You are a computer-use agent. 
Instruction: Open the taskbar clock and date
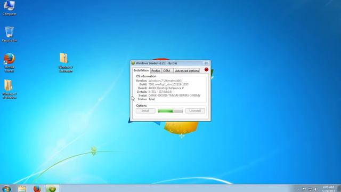[x=328, y=189]
